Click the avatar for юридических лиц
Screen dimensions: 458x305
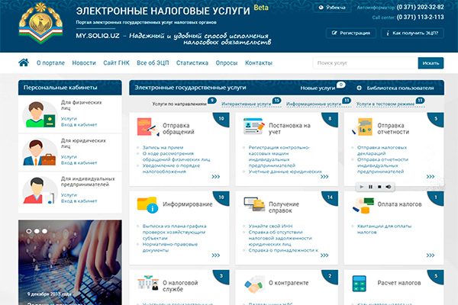click(x=39, y=152)
